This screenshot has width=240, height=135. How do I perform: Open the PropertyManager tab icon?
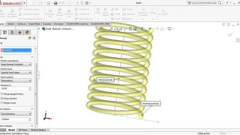click(x=5, y=33)
